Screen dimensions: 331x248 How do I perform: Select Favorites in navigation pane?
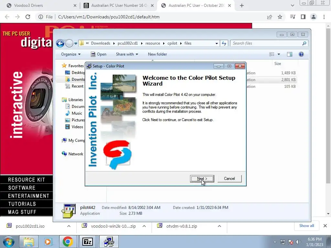[73, 66]
